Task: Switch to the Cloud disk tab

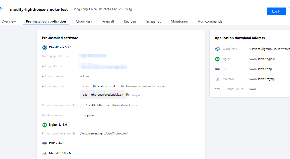Action: pyautogui.click(x=84, y=21)
